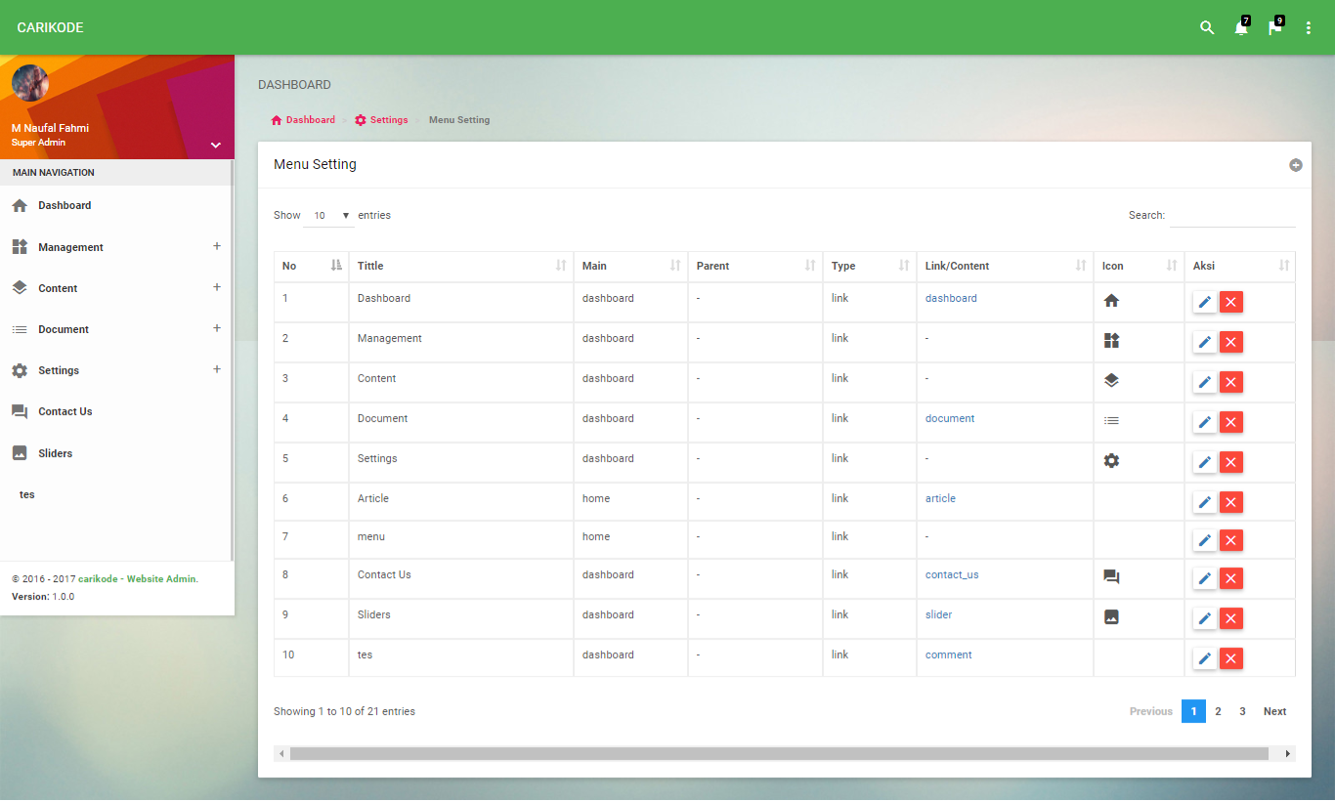1335x801 pixels.
Task: Follow the article link in the Link/Content column
Action: pos(940,498)
